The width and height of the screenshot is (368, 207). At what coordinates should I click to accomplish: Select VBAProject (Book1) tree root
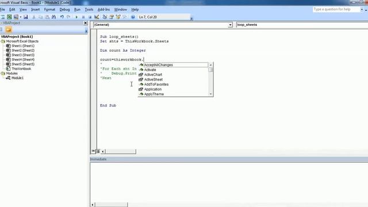tap(17, 37)
